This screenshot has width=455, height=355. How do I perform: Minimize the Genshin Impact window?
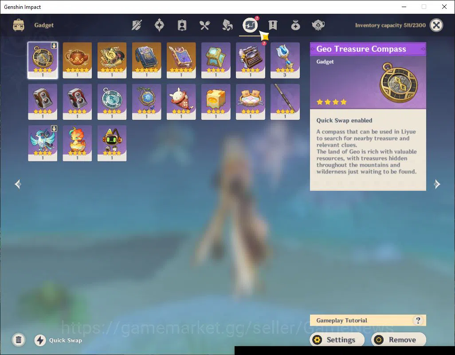pyautogui.click(x=404, y=7)
